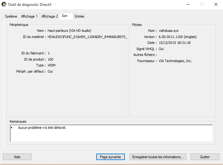Open the Affichage 1 tab
The height and width of the screenshot is (165, 223).
29,16
